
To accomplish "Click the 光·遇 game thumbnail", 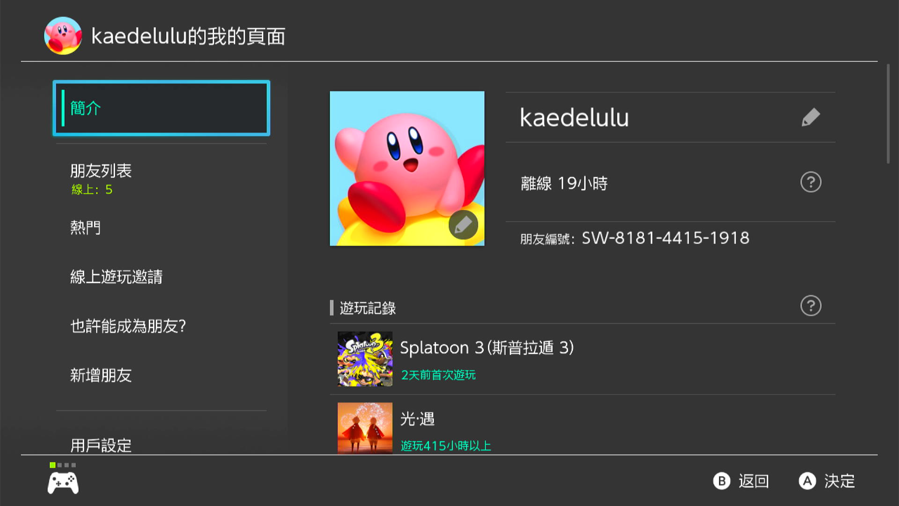I will click(365, 428).
